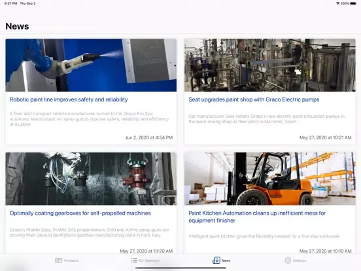
Task: Tap the 'Thu Sep 3' status bar date
Action: [x=27, y=3]
